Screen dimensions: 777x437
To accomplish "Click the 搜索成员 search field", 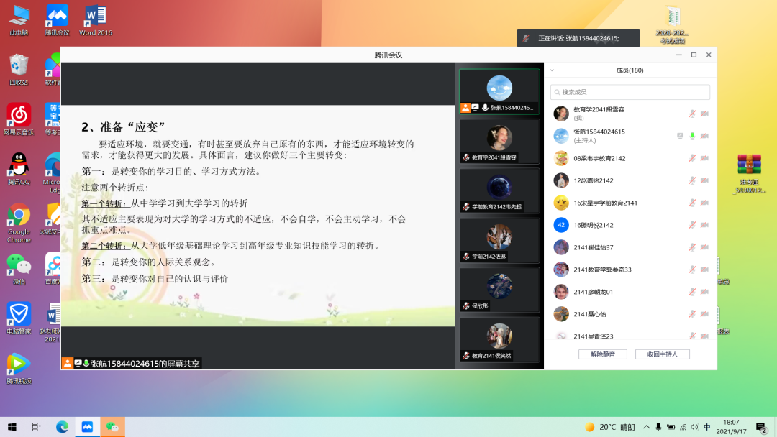I will tap(630, 92).
